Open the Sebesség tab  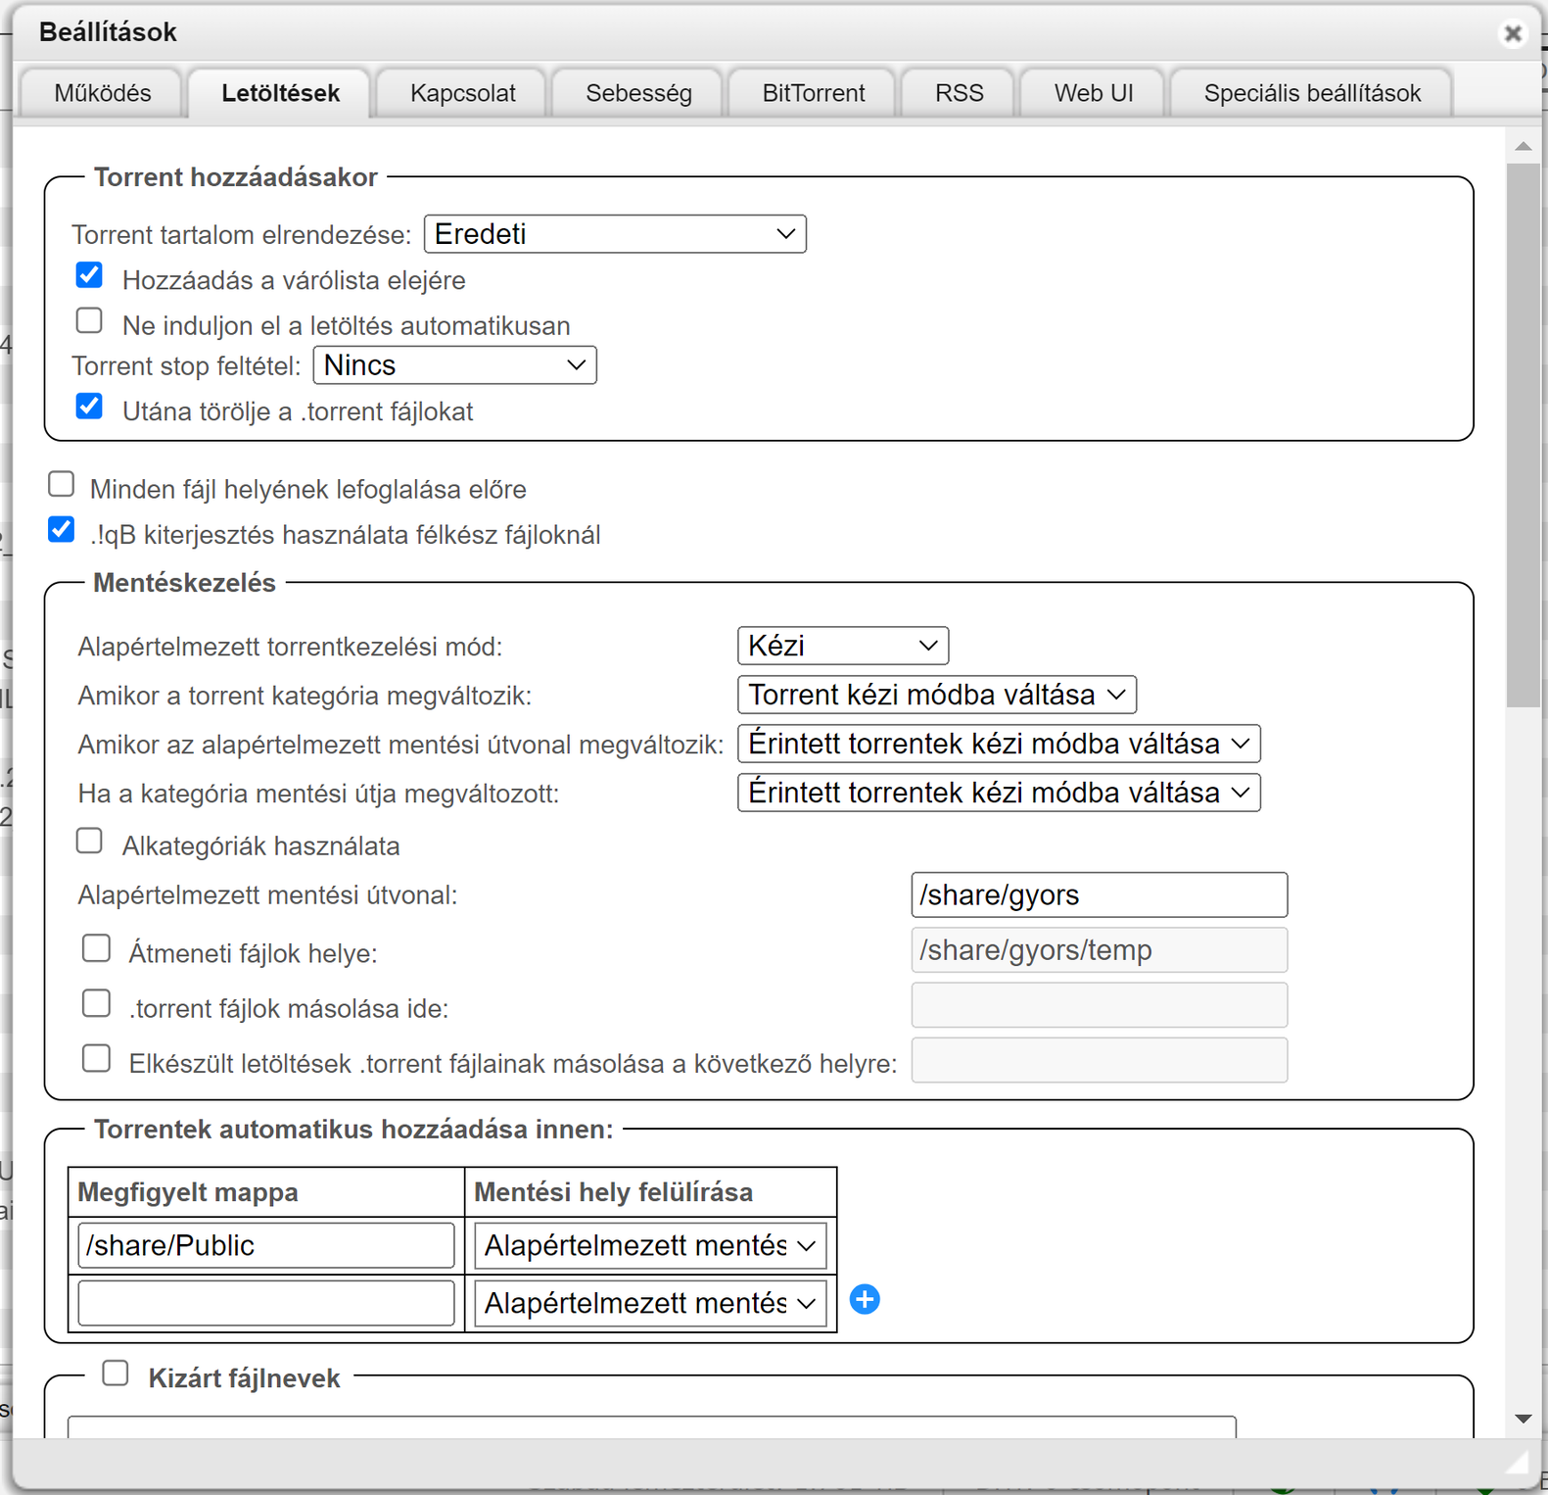click(x=638, y=93)
